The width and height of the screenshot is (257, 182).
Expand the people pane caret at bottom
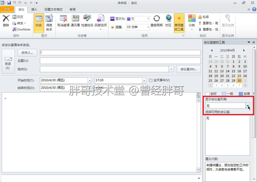(199, 178)
